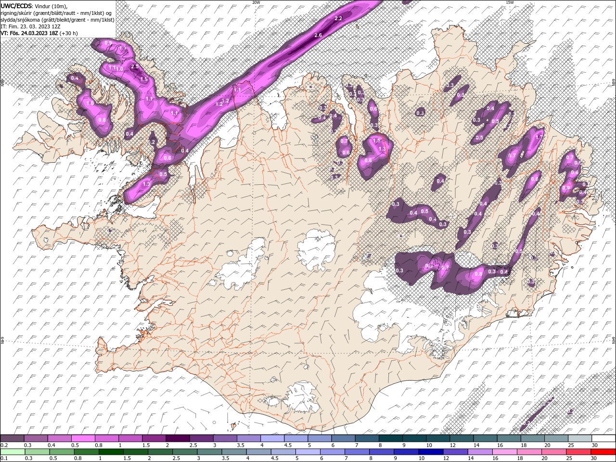Screen dimensions: 616x462
Task: Pick the bright magenta snow swatch between 0.5 and 0.8
Action: tap(83, 438)
